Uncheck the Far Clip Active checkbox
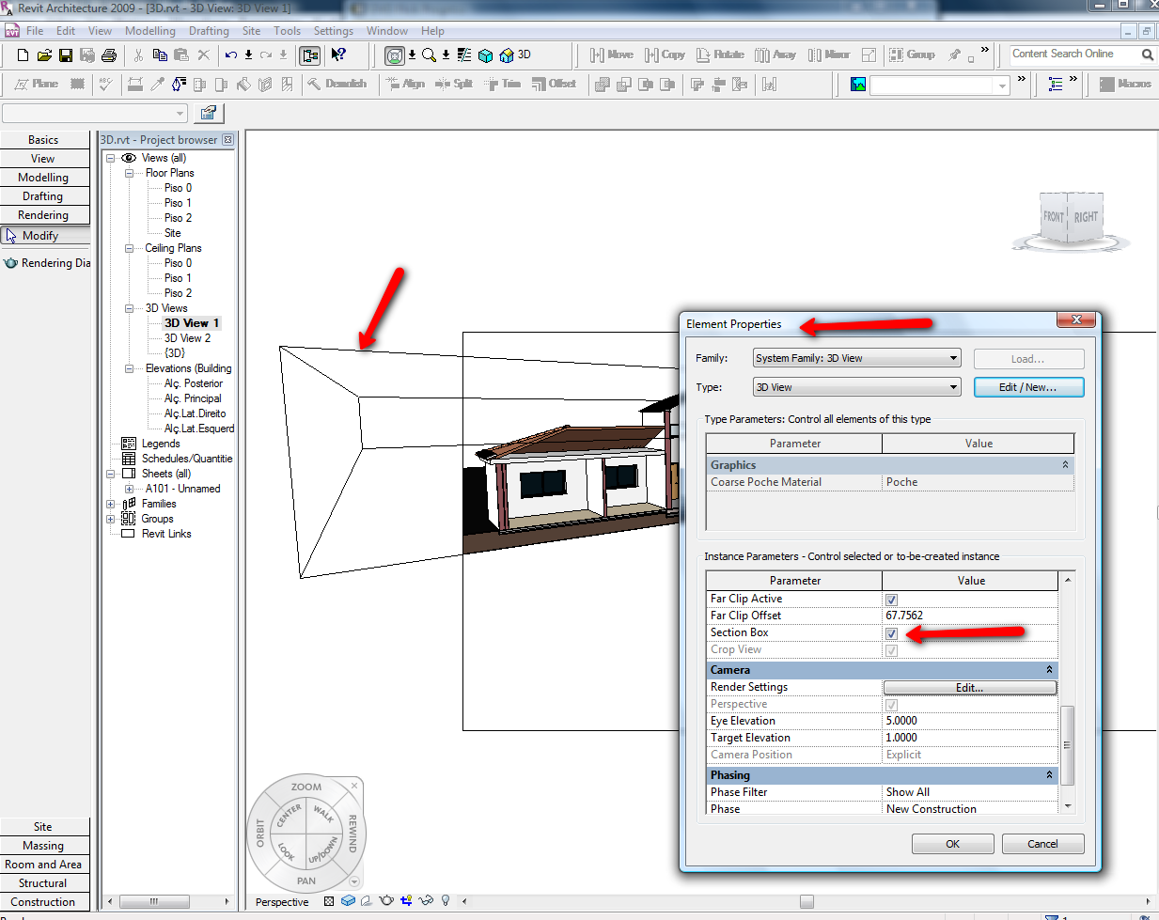The image size is (1159, 920). pos(891,600)
